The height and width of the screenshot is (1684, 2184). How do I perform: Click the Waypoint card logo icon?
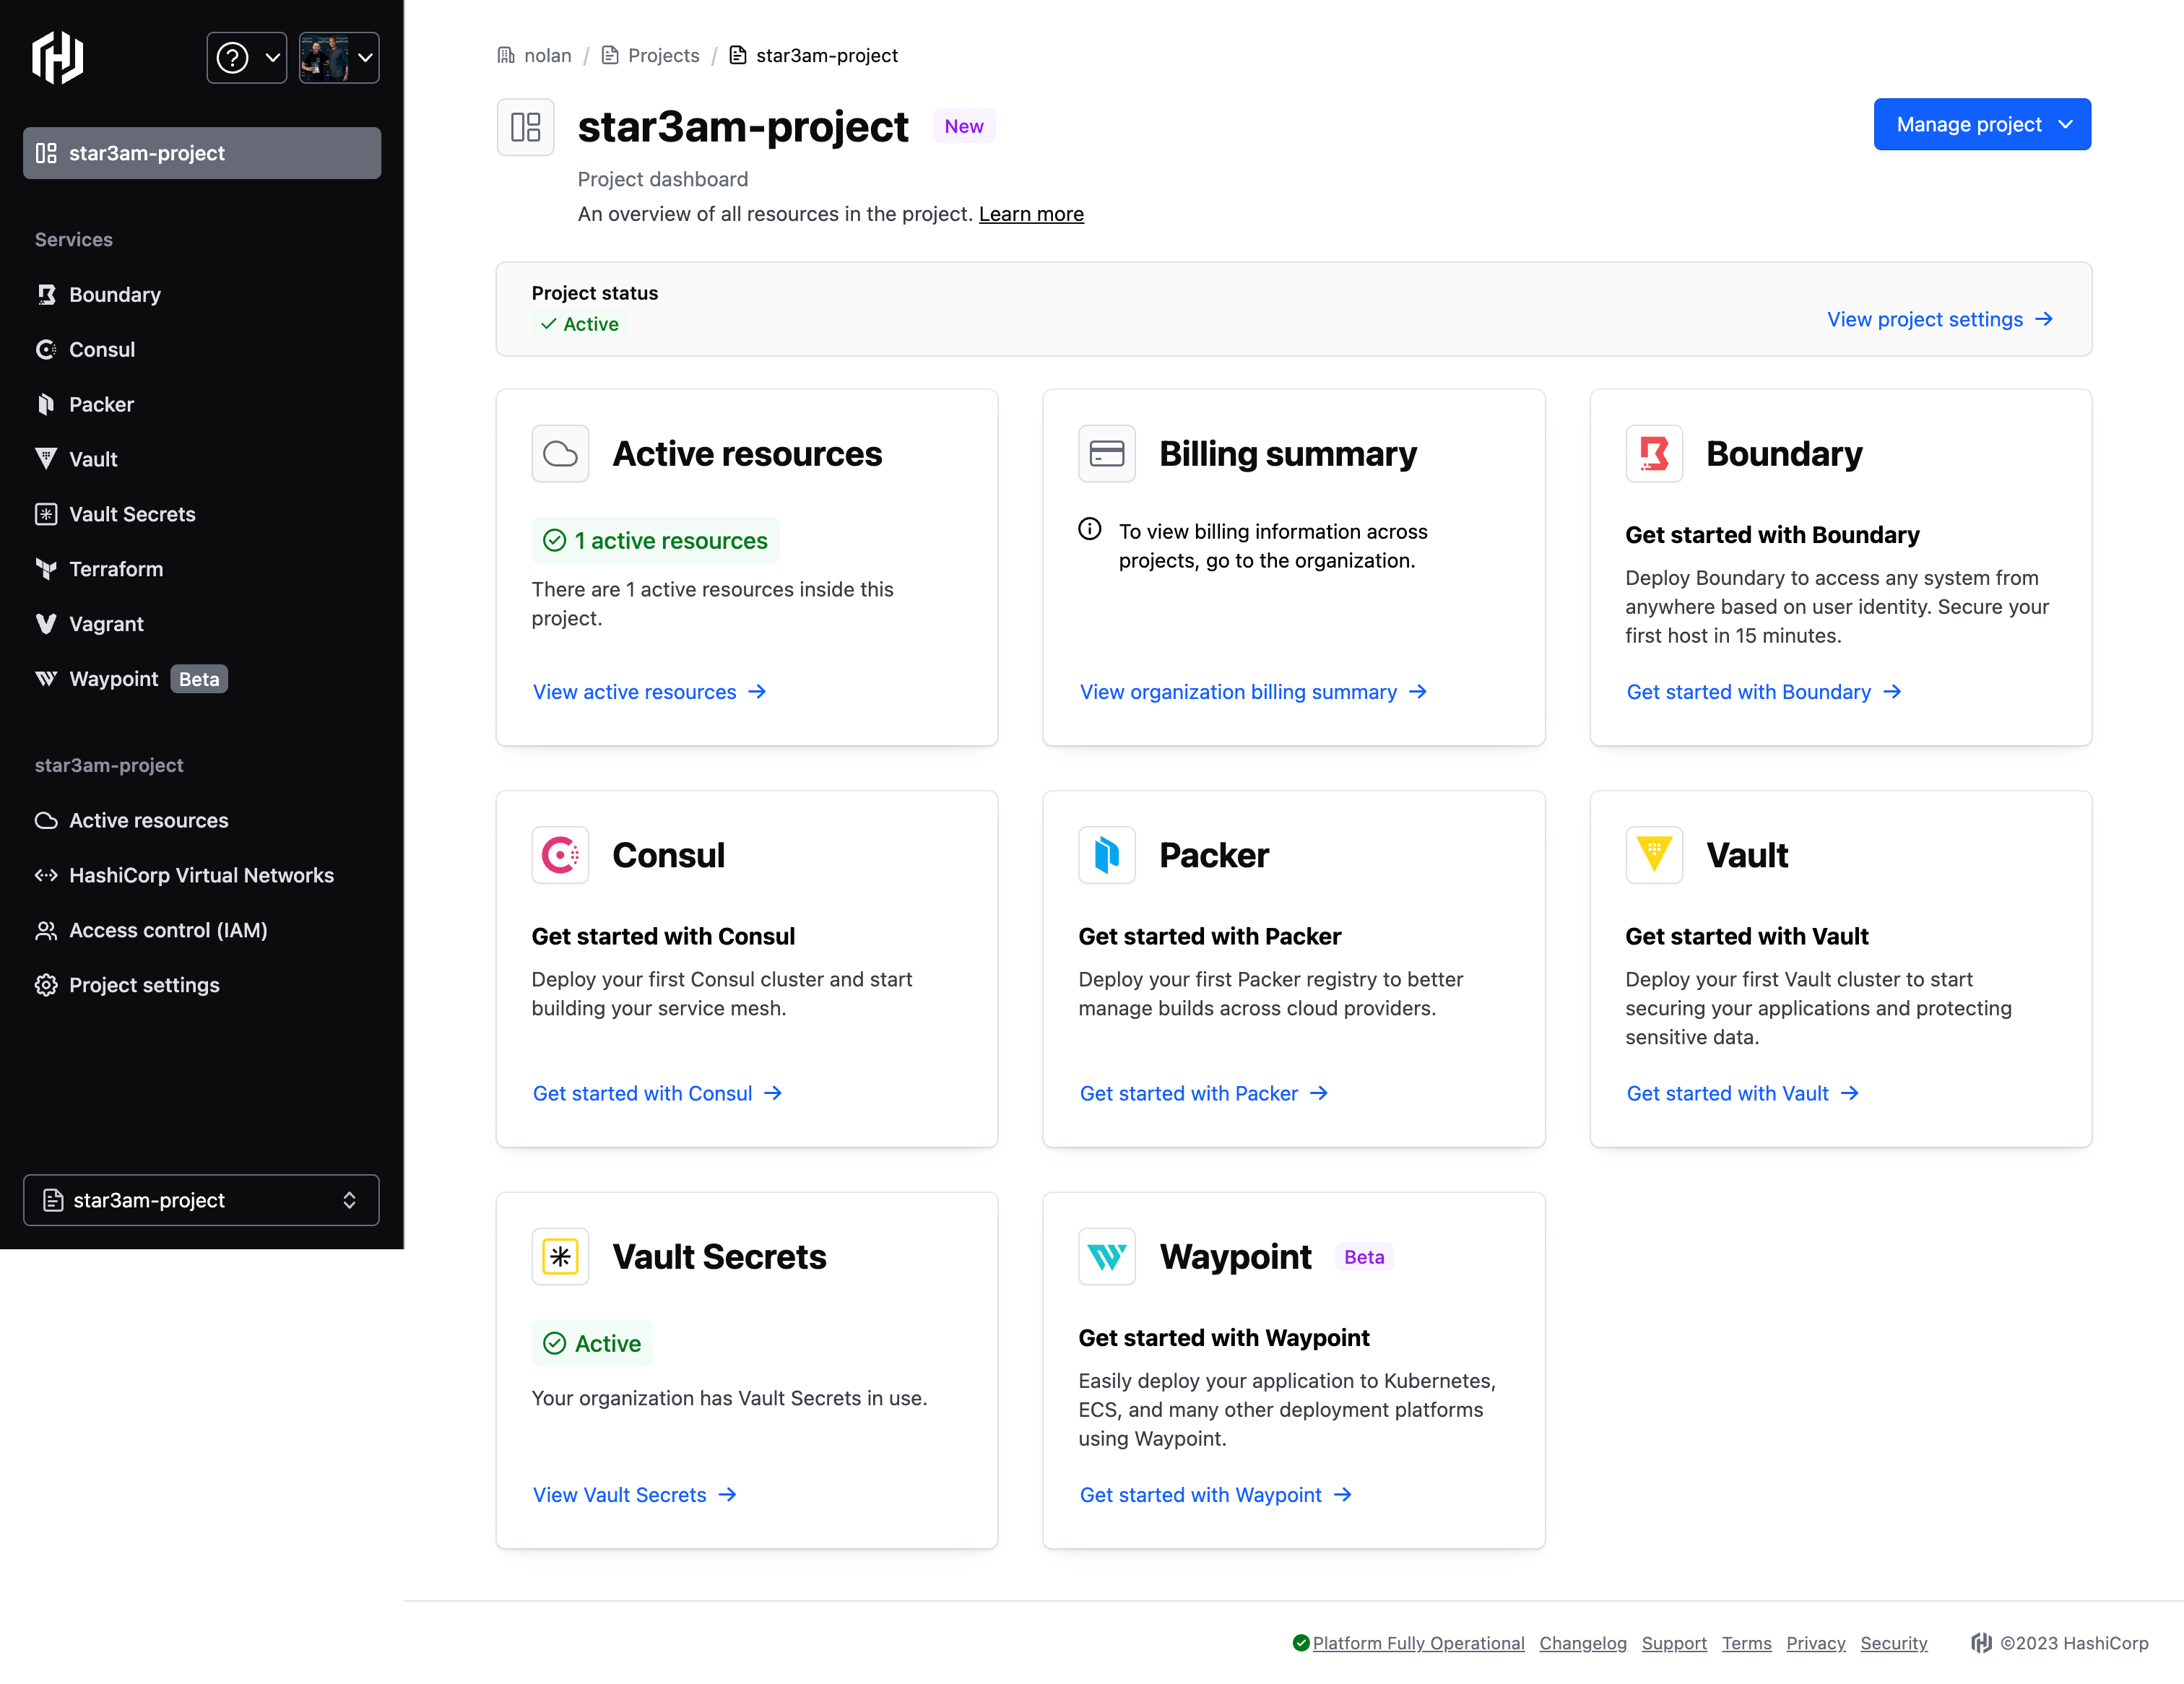click(1107, 1257)
